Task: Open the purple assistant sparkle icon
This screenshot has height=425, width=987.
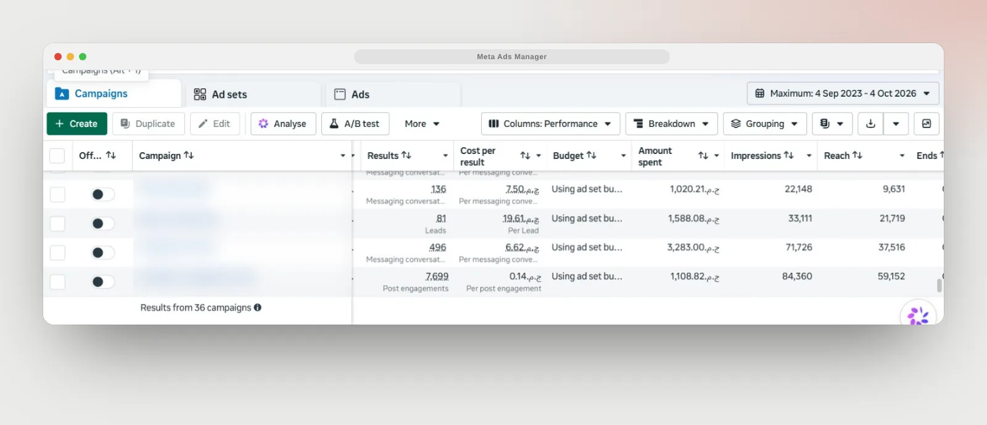Action: [918, 315]
